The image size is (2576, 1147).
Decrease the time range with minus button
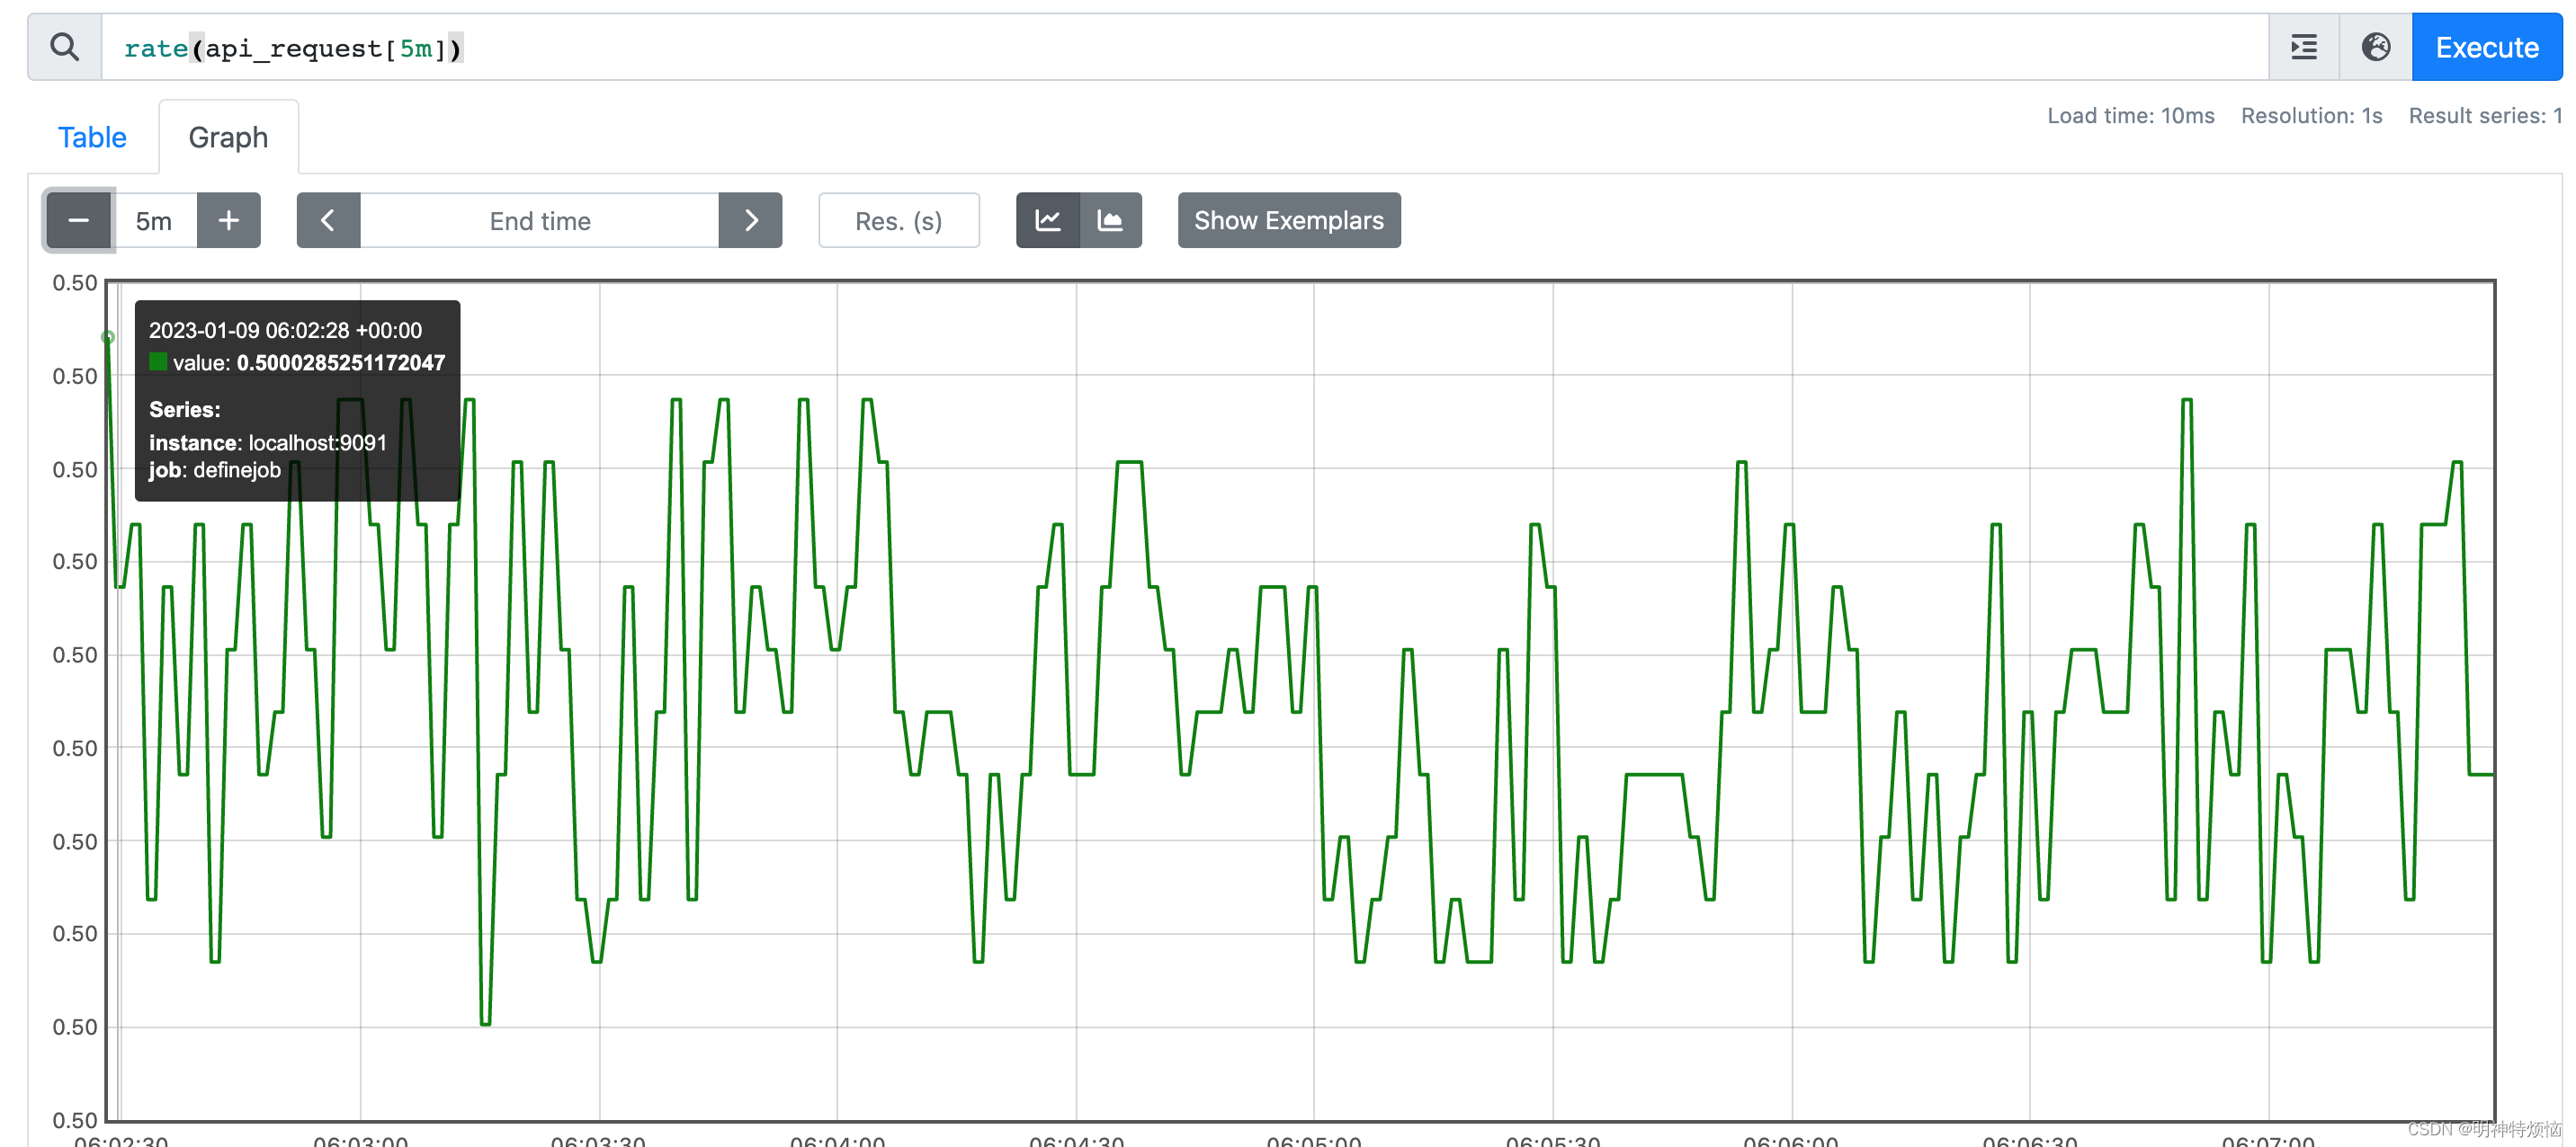pyautogui.click(x=79, y=220)
